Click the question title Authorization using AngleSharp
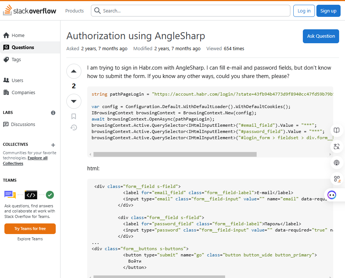345x278 pixels. click(x=136, y=36)
